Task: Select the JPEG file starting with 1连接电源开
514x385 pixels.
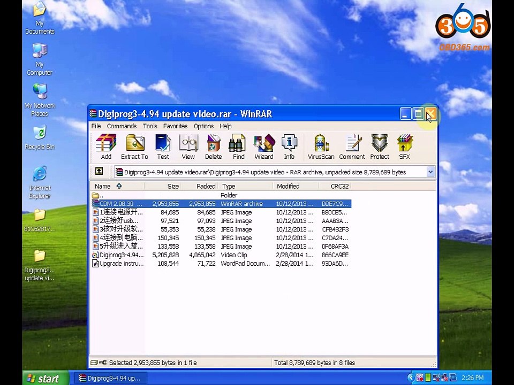Action: click(221, 212)
